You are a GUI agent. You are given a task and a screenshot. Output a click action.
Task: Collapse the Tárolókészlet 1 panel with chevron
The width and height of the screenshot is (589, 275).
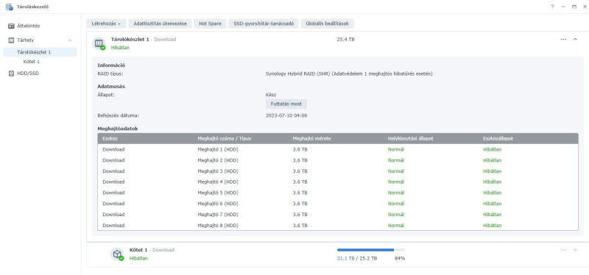575,40
